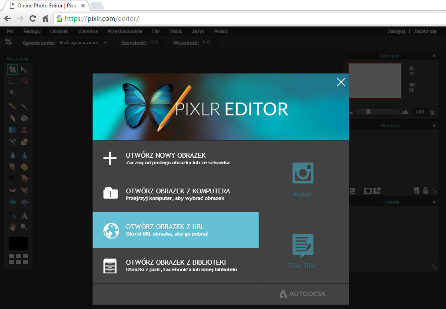Close the Pixlr Editor welcome dialog
This screenshot has height=309, width=446.
click(341, 82)
